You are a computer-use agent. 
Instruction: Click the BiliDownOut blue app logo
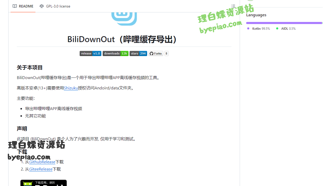(x=124, y=19)
